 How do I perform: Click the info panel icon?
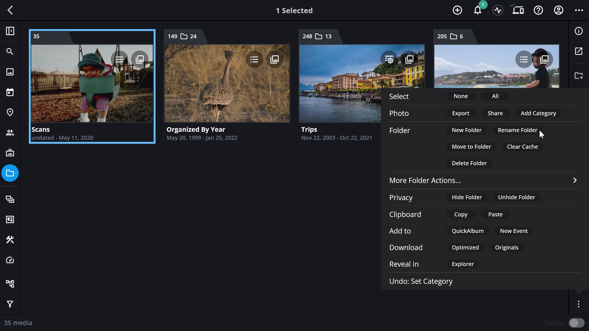tap(579, 31)
